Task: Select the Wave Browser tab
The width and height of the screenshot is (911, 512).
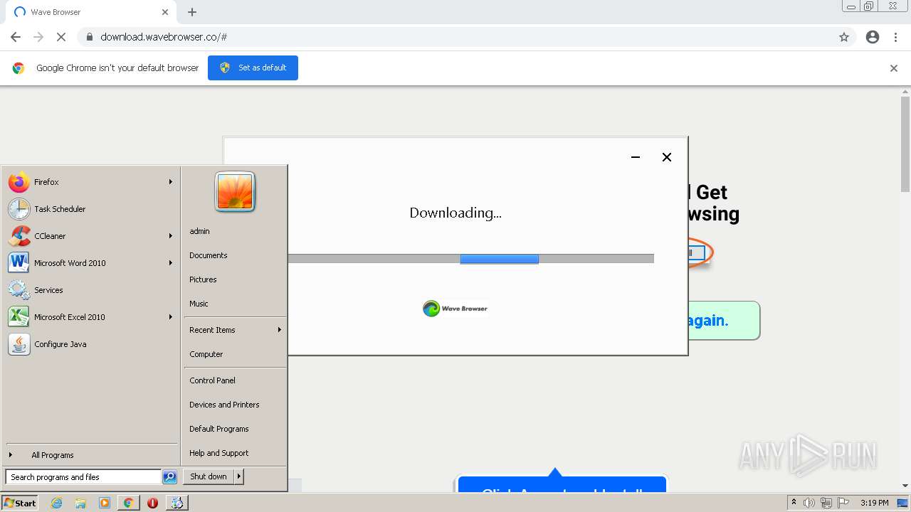Action: coord(90,12)
